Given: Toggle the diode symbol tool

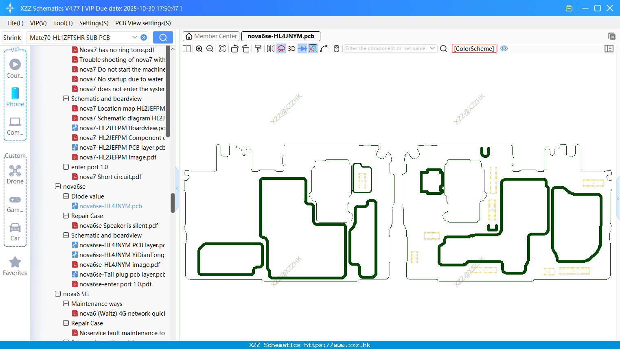Looking at the screenshot, I should coord(302,48).
